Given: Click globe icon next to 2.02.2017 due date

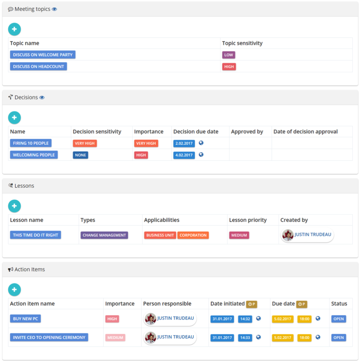Looking at the screenshot, I should point(201,143).
